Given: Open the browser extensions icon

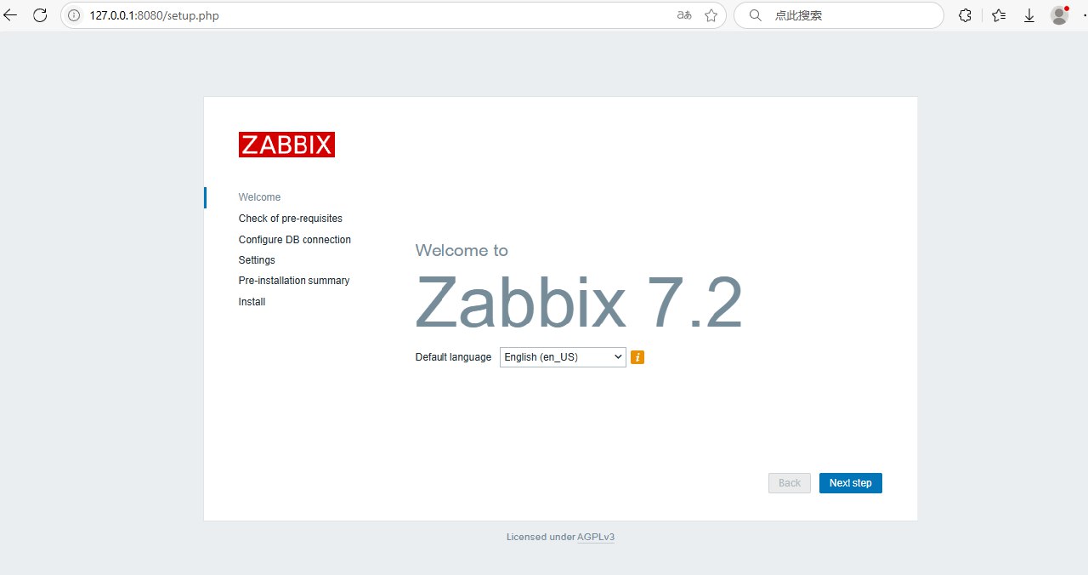Looking at the screenshot, I should pos(965,15).
